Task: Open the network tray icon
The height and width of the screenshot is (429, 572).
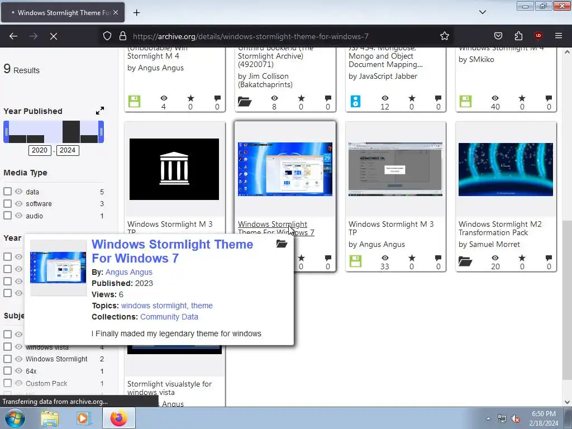Action: pos(502,419)
